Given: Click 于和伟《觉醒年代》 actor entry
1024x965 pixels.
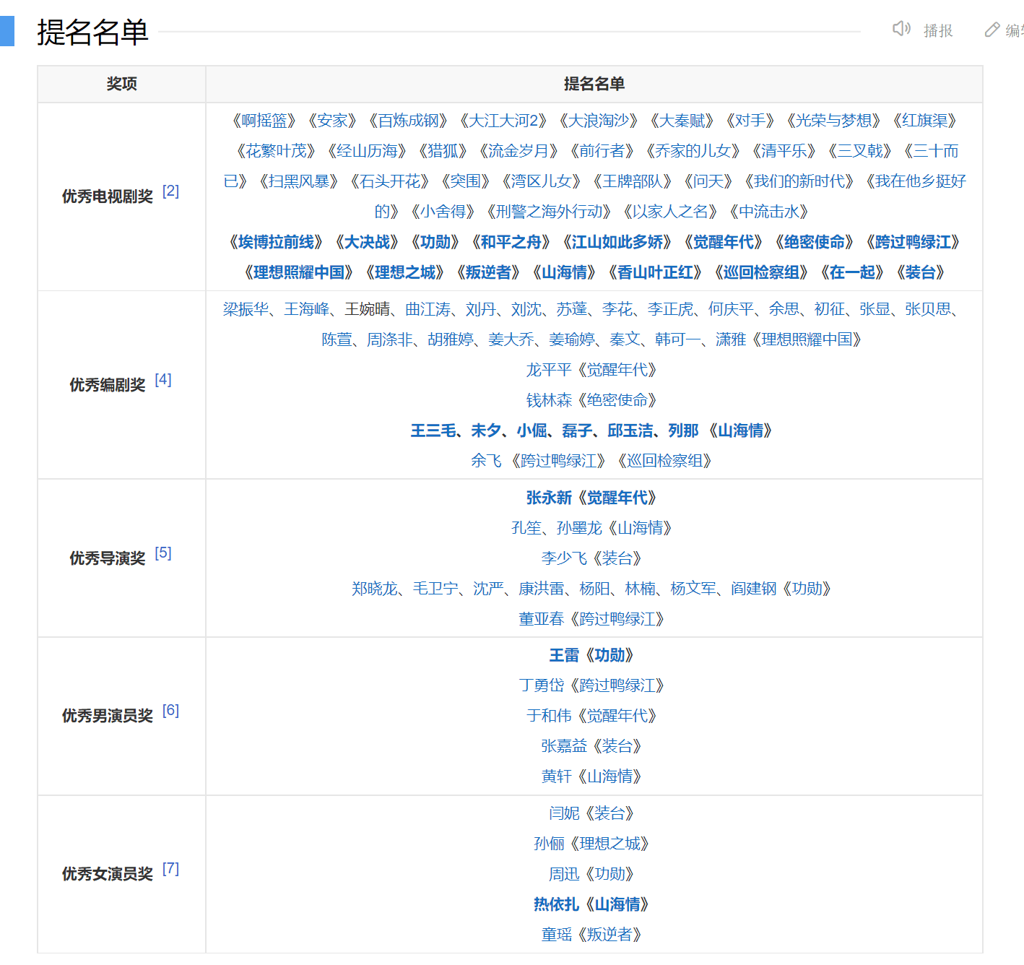Looking at the screenshot, I should point(591,716).
